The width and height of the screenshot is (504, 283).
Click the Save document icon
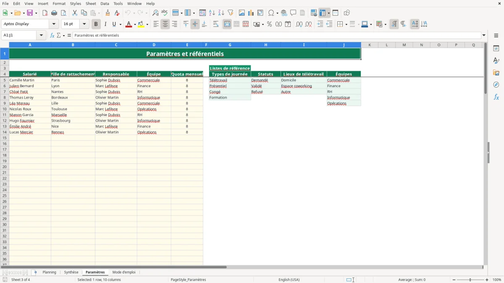coord(30,13)
